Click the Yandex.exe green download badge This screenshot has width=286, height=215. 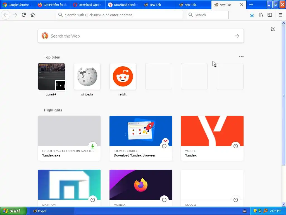93,146
